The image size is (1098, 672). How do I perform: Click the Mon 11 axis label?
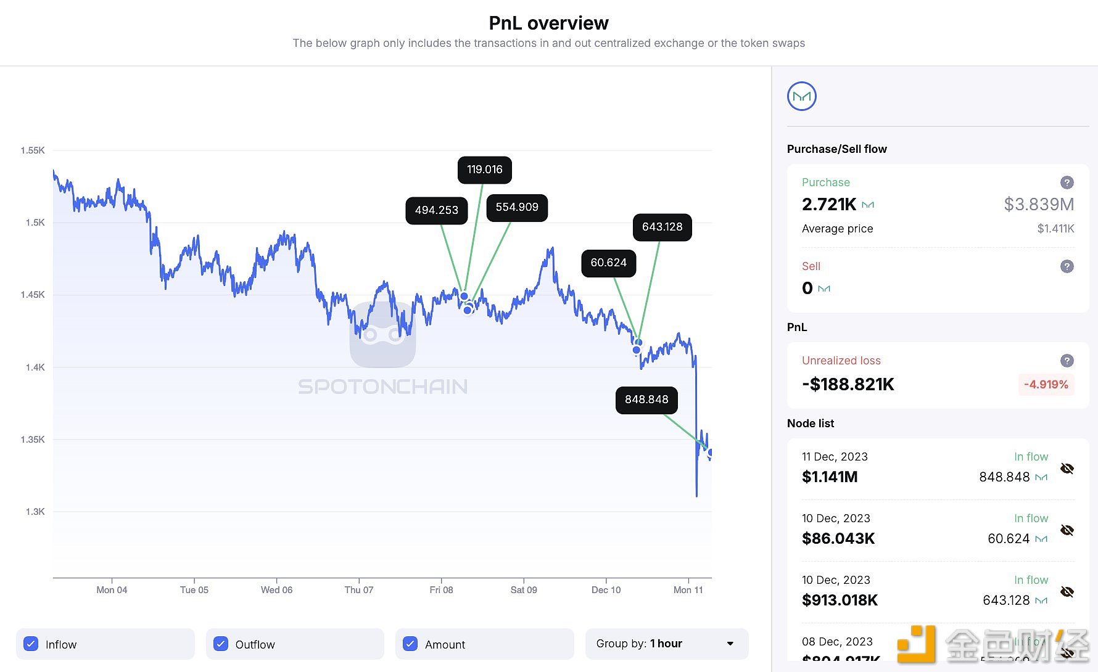click(x=688, y=590)
